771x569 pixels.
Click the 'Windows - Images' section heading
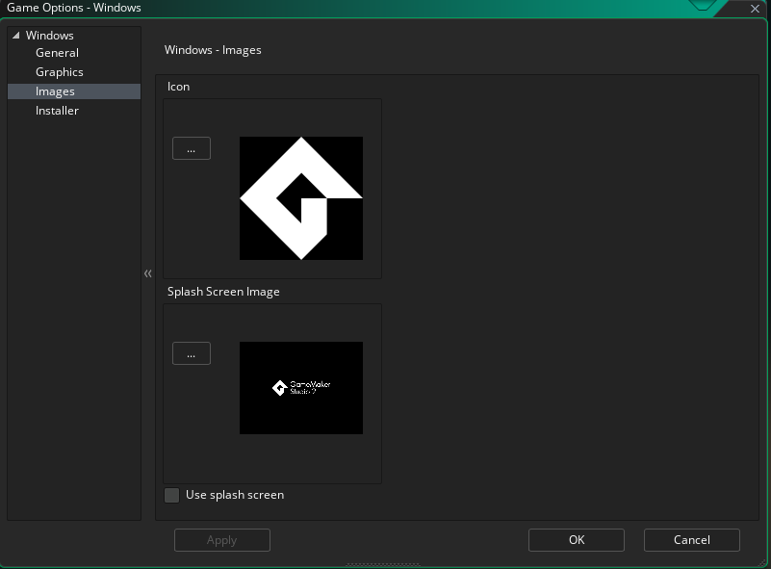pyautogui.click(x=213, y=50)
